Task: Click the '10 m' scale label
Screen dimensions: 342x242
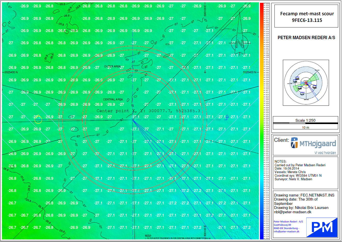Action: tap(305, 128)
